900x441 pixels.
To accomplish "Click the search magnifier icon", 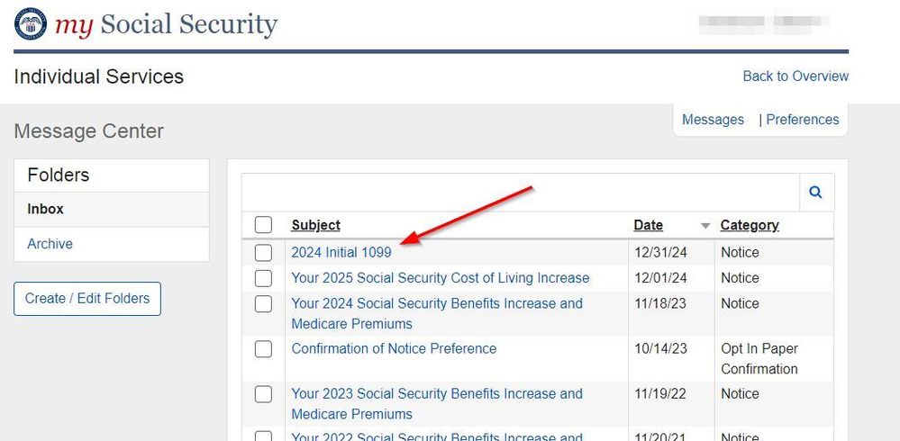I will click(815, 192).
